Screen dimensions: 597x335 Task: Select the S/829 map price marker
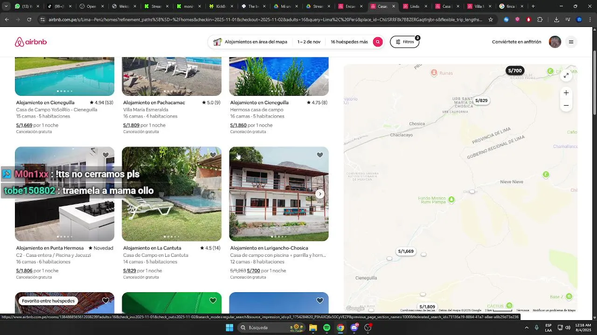[x=481, y=100]
